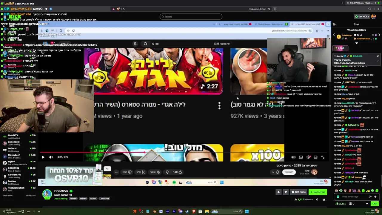Click the Kick Subscribe button
This screenshot has width=382, height=215.
[318, 192]
